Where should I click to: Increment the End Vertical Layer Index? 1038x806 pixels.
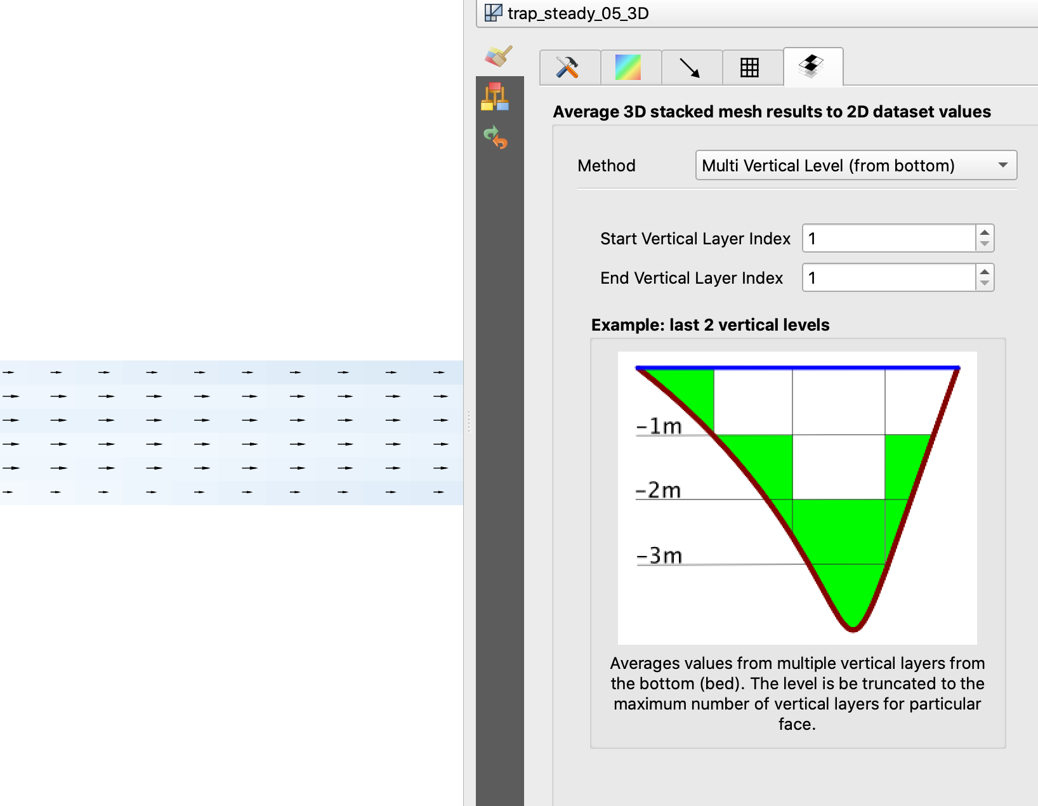tap(984, 272)
